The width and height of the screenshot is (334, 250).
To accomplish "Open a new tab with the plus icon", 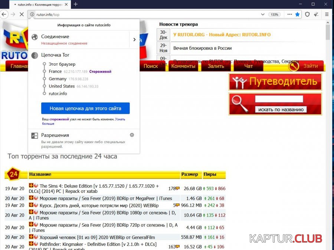I will coord(75,4).
